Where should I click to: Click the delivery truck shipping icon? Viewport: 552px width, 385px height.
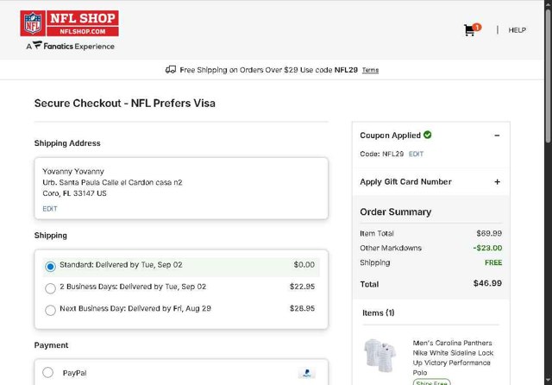tap(171, 70)
